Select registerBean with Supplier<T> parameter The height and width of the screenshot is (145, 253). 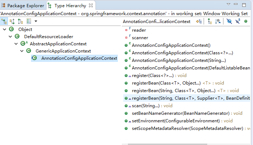point(191,98)
